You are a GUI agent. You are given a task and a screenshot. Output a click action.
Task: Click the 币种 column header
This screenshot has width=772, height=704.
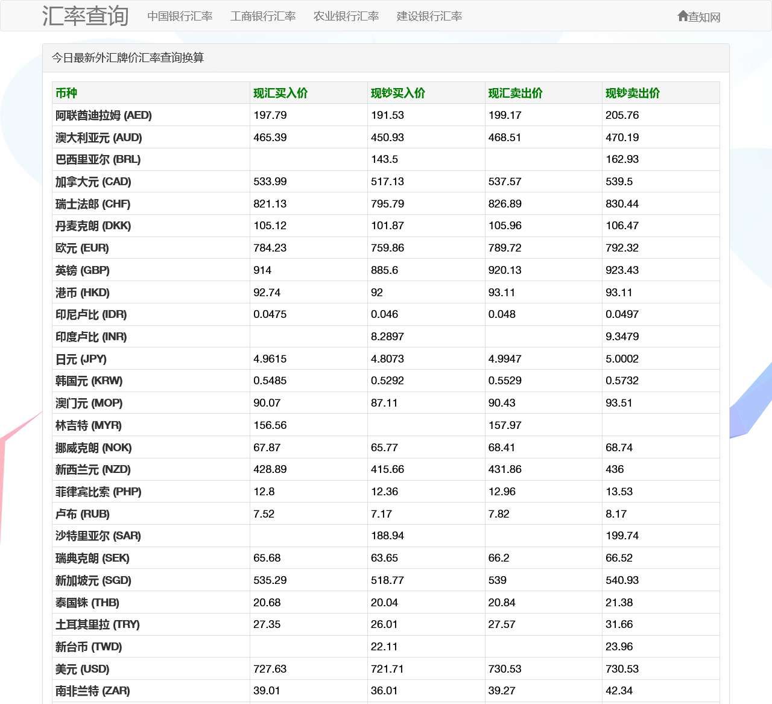(x=66, y=93)
